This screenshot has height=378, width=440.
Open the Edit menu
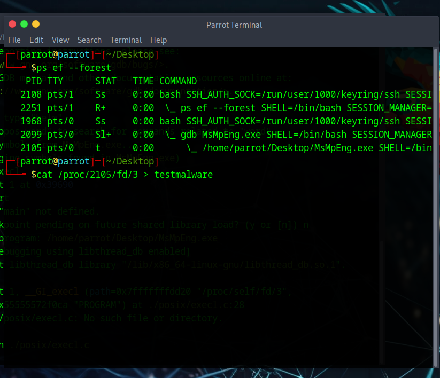(x=36, y=40)
